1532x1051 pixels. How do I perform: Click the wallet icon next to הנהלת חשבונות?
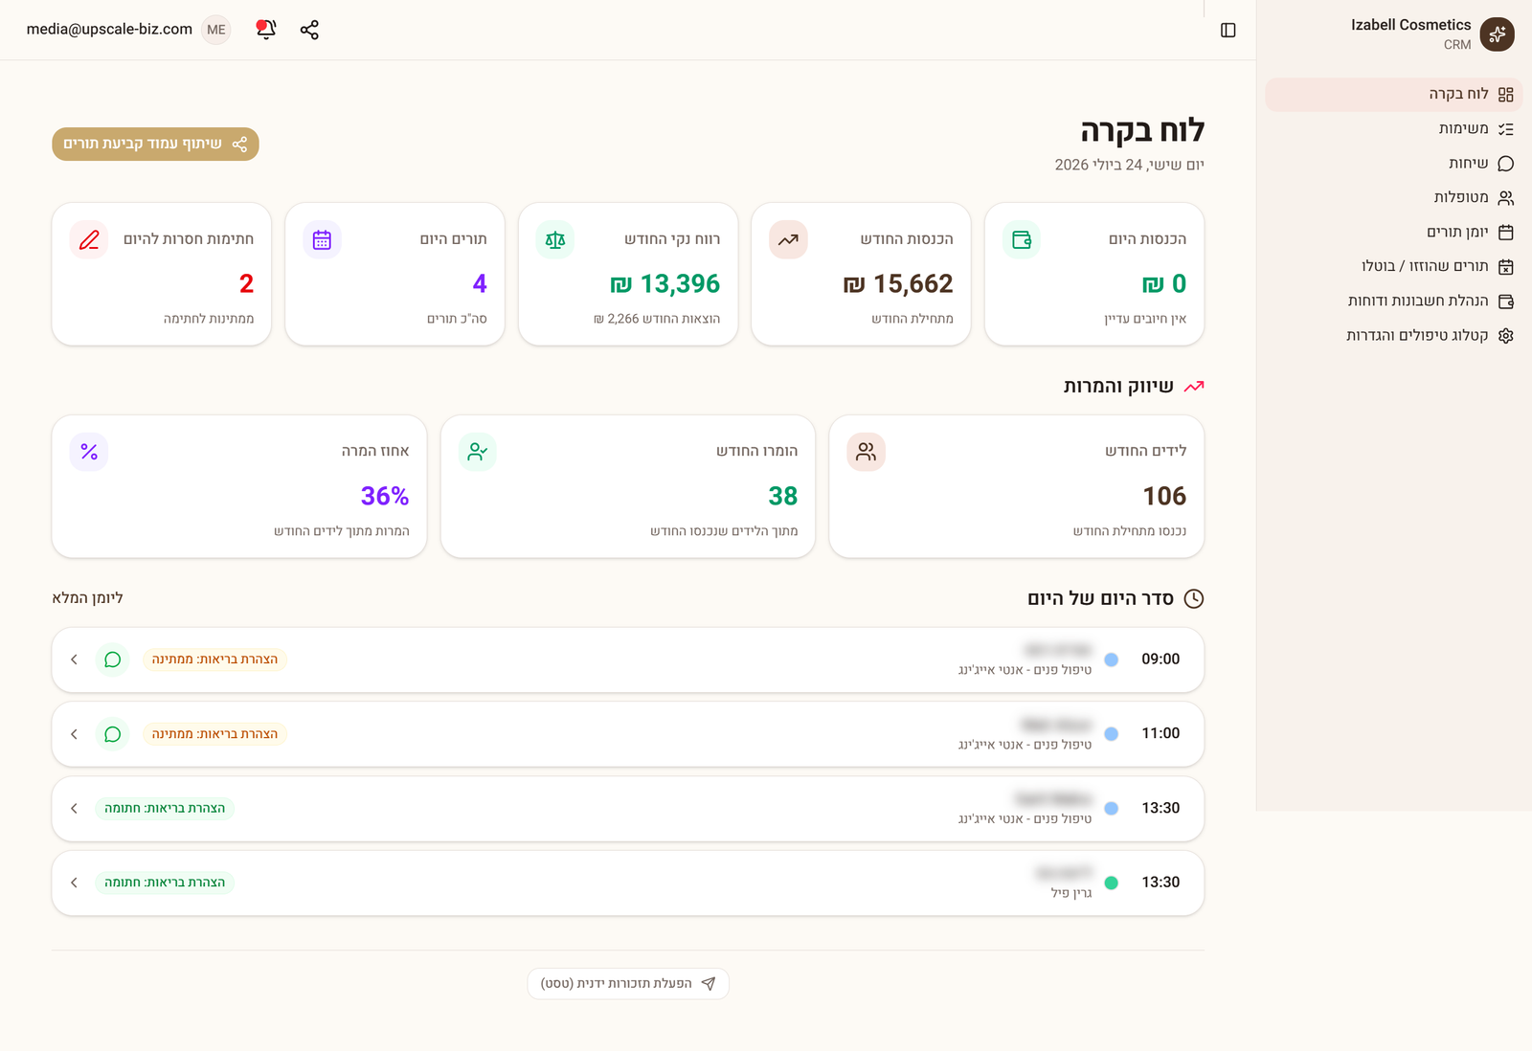point(1505,301)
